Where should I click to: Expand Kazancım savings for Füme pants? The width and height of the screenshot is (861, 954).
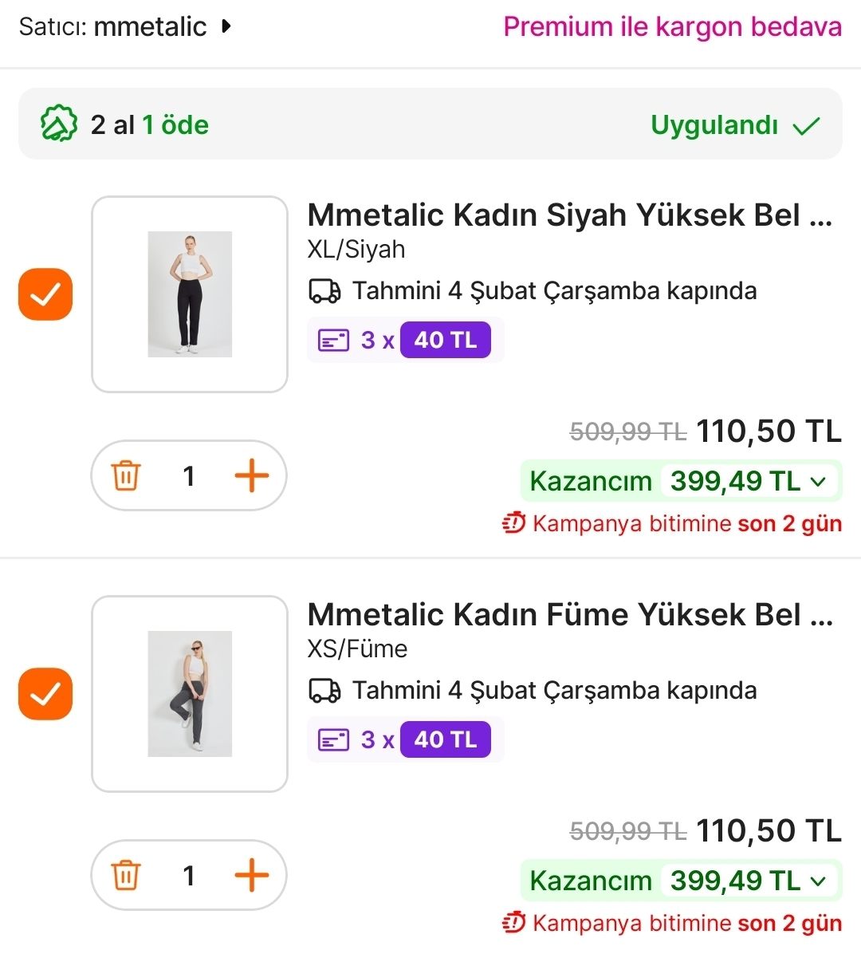(818, 881)
